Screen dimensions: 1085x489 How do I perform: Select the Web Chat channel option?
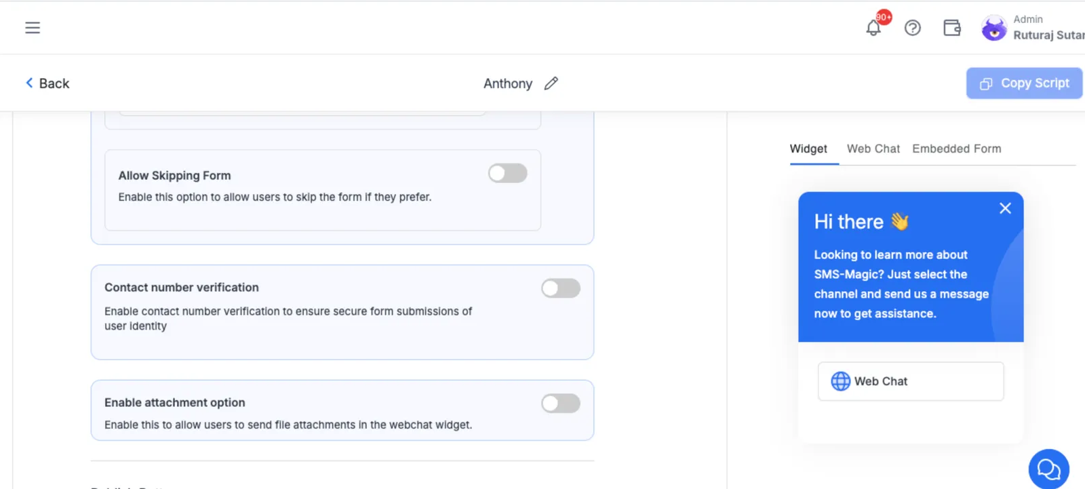pos(911,381)
